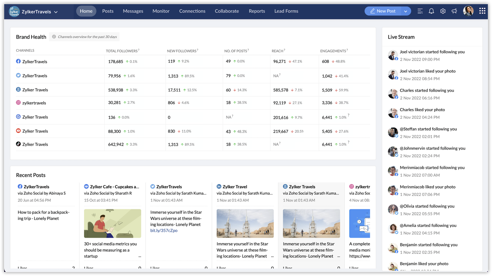Open the LinkedIn Zylker Travel post image

(x=245, y=224)
